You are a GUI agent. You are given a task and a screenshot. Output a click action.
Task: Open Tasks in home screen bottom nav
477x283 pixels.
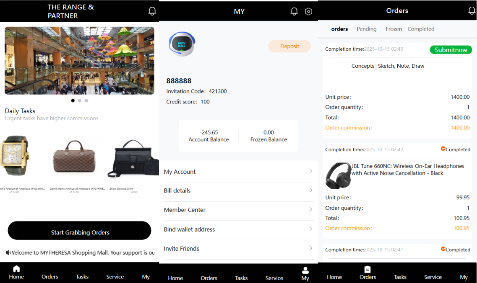tap(82, 277)
